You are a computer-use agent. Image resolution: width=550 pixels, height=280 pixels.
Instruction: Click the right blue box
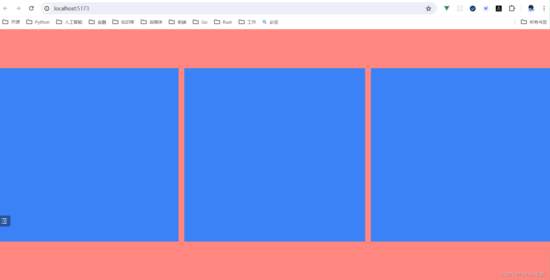(460, 155)
